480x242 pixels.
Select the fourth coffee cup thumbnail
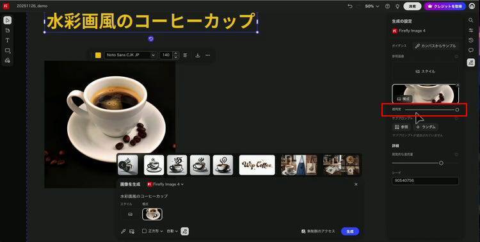click(200, 165)
